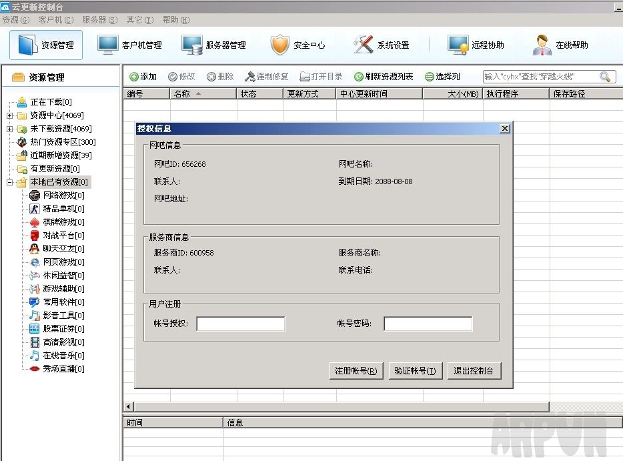Open the 帮助(H) menu

pyautogui.click(x=176, y=20)
